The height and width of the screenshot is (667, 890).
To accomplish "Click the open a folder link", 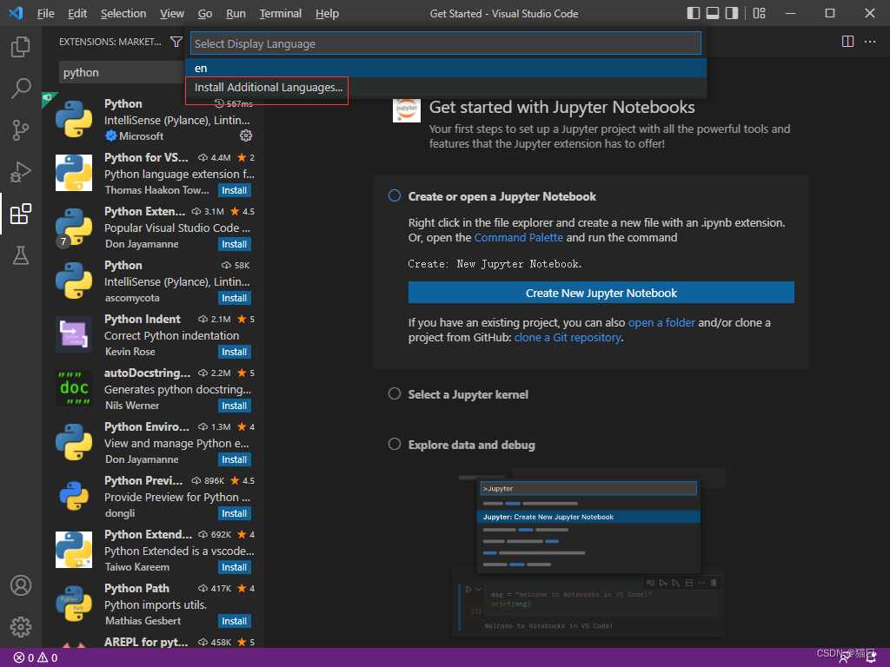I will (661, 323).
